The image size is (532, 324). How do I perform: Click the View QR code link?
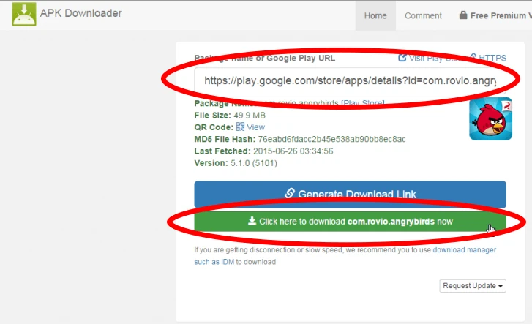pos(255,127)
